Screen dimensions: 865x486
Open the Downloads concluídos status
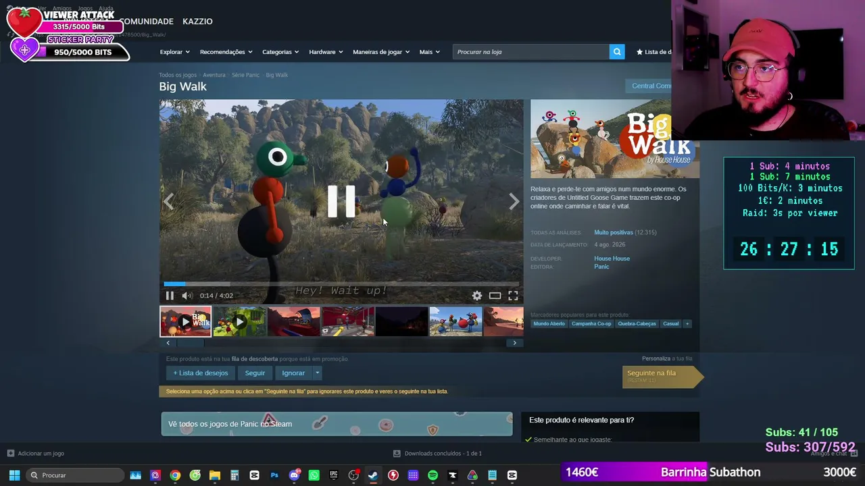click(x=438, y=454)
